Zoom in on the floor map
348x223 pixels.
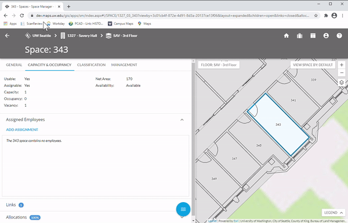click(x=342, y=65)
